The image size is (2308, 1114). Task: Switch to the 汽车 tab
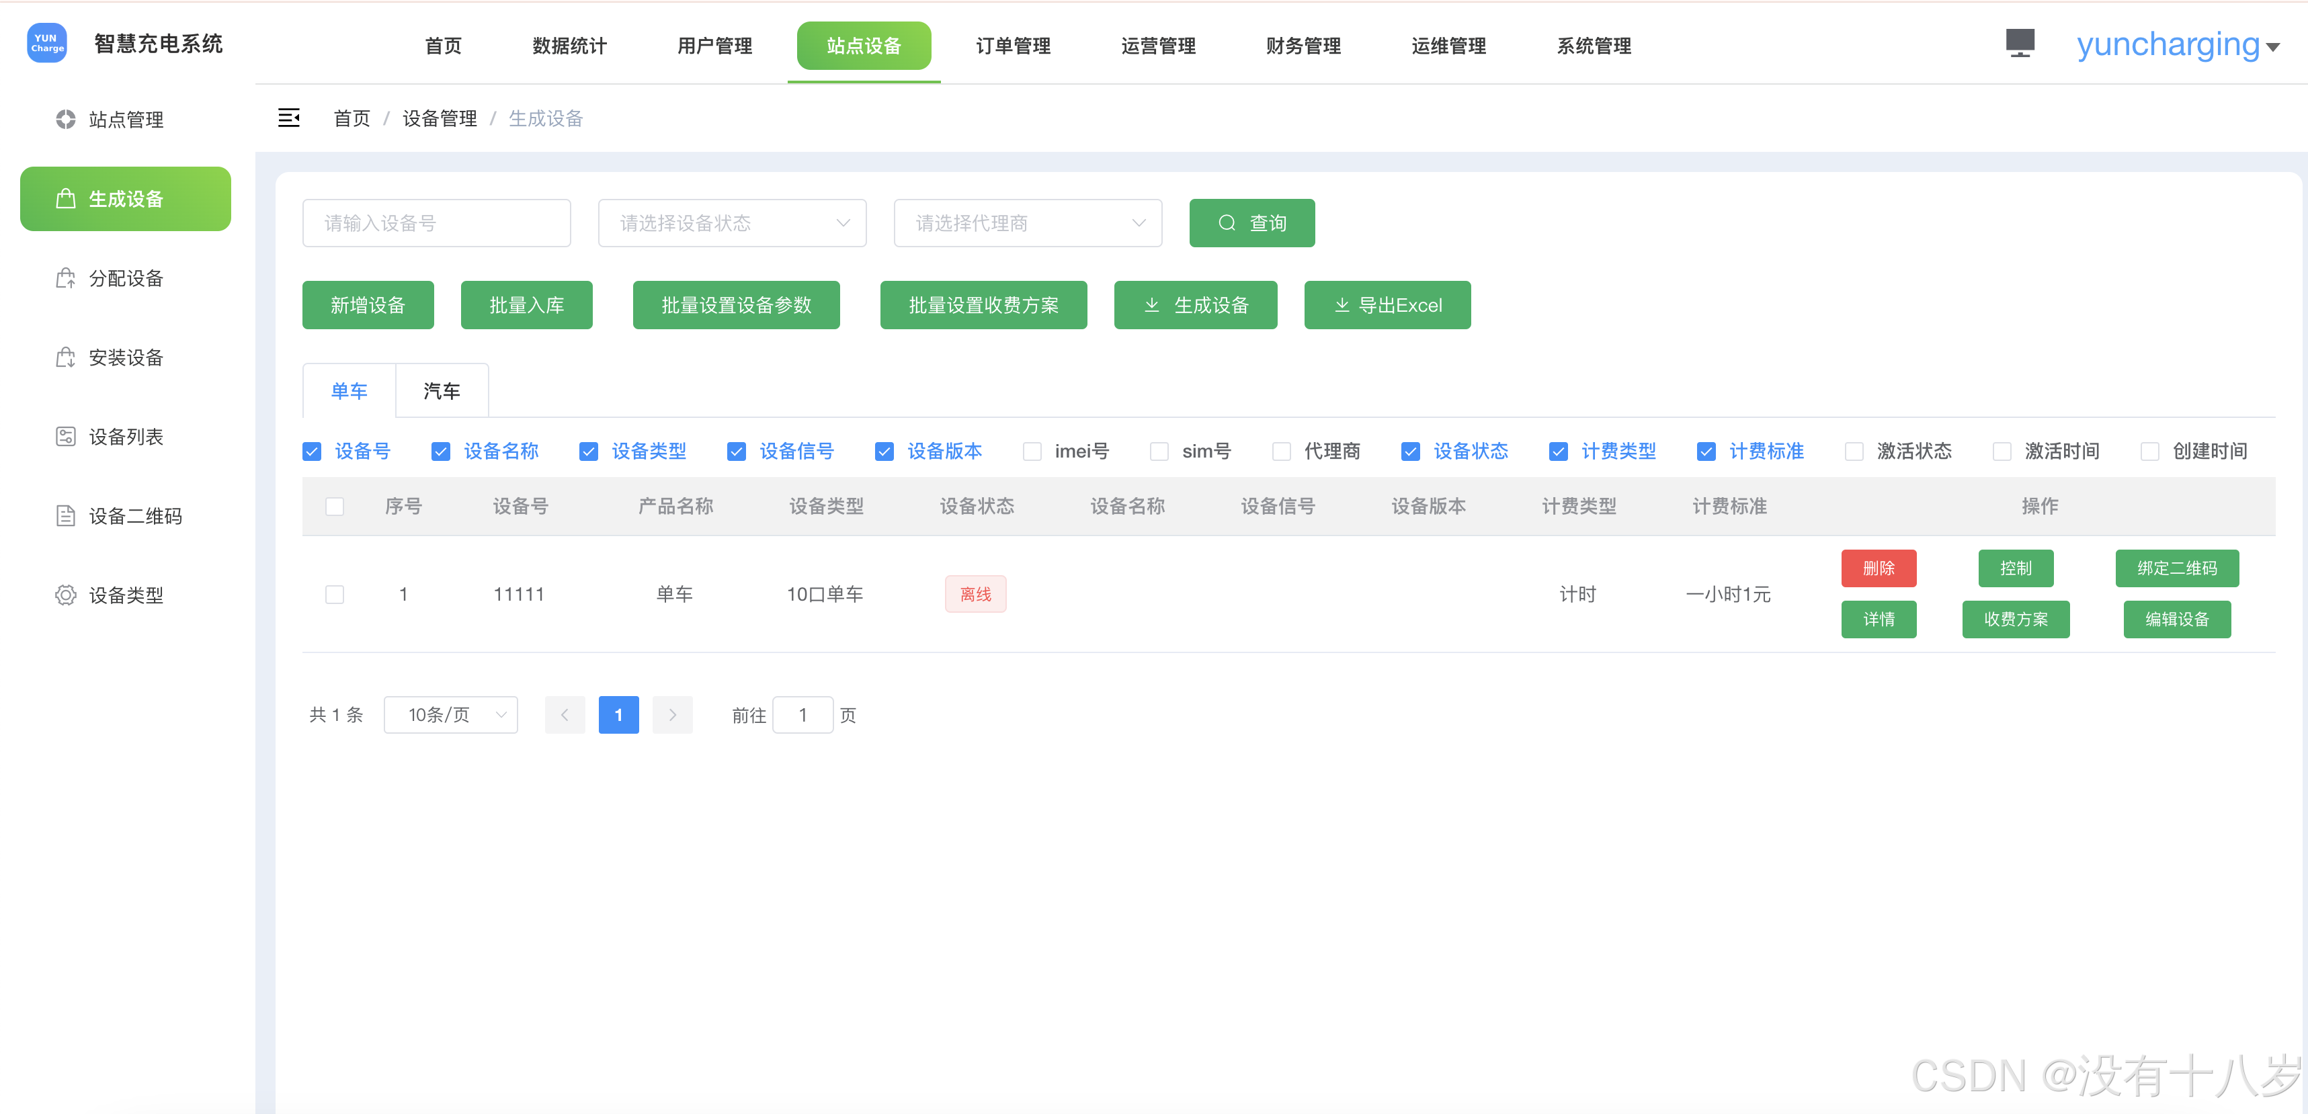[x=442, y=390]
